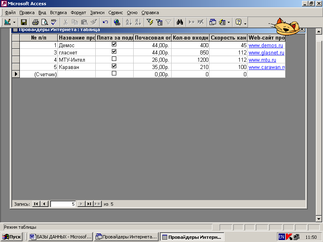Open the Office Assistant help icon
This screenshot has height=242, width=323.
click(238, 22)
